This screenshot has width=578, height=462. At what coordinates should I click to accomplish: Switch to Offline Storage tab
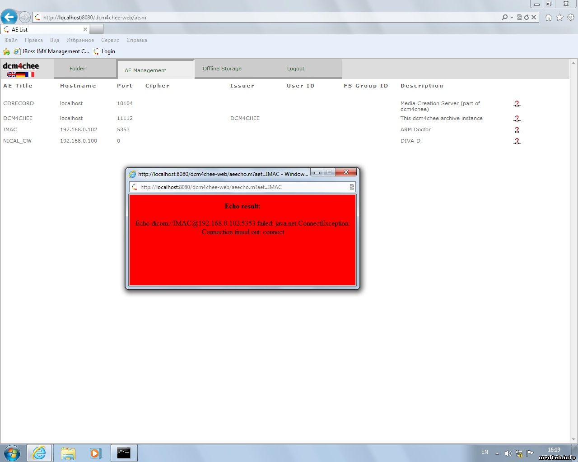coord(222,69)
